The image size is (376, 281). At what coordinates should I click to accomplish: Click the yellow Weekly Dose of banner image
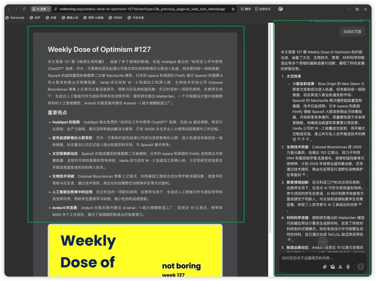click(x=135, y=250)
